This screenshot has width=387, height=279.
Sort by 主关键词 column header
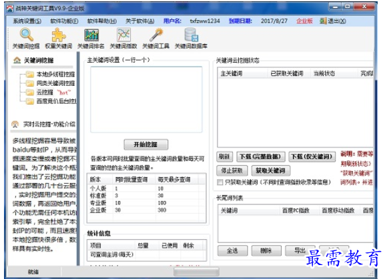(243, 73)
